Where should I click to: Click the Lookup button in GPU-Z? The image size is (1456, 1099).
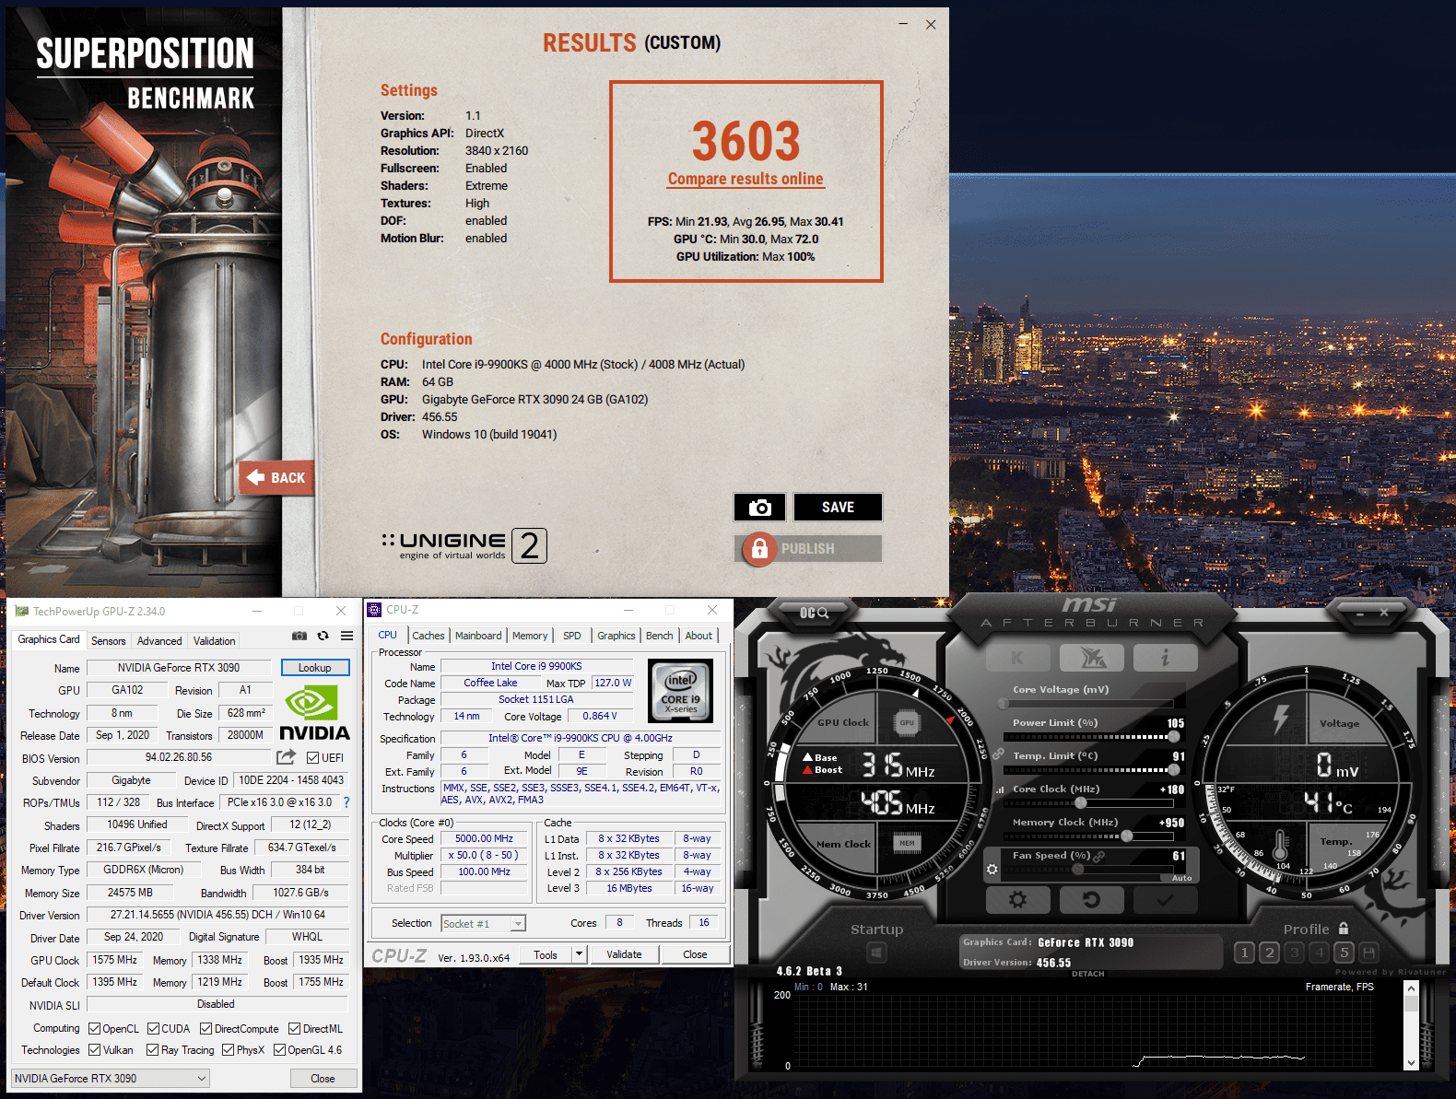pyautogui.click(x=314, y=668)
